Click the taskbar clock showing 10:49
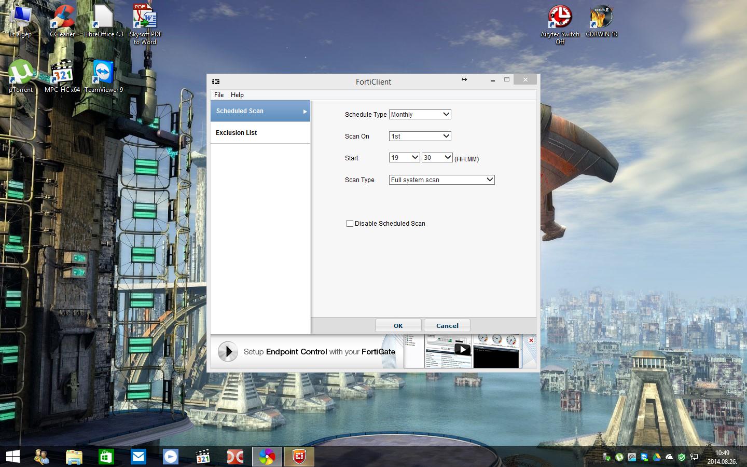The width and height of the screenshot is (747, 467). coord(722,457)
